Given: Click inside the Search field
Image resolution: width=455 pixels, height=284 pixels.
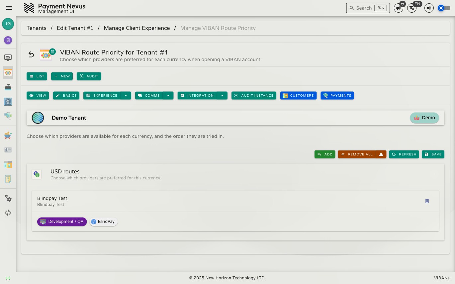Looking at the screenshot, I should 368,8.
